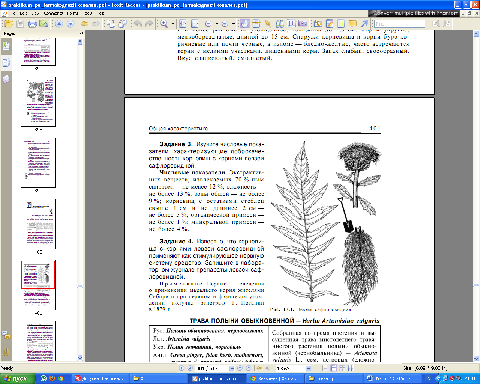
Task: Open the Forms menu
Action: click(x=73, y=13)
